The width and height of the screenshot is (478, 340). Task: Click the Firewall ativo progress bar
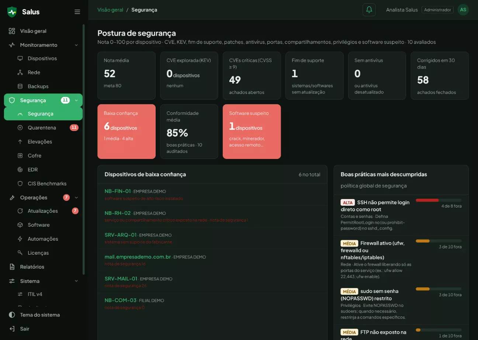[x=439, y=241]
